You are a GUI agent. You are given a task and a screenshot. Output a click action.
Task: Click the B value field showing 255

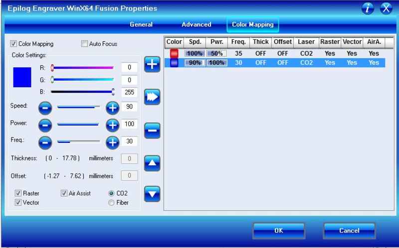coord(129,92)
